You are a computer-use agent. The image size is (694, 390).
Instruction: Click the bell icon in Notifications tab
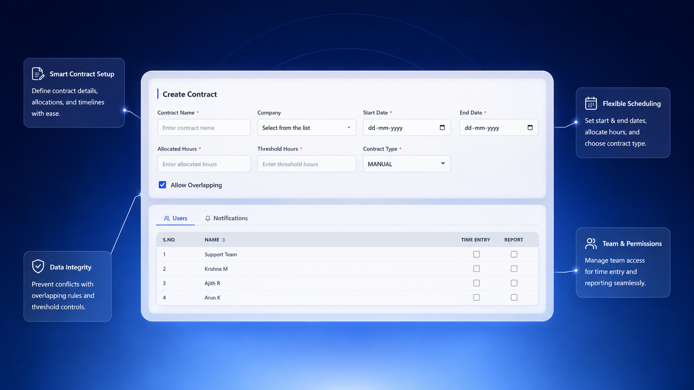[208, 218]
